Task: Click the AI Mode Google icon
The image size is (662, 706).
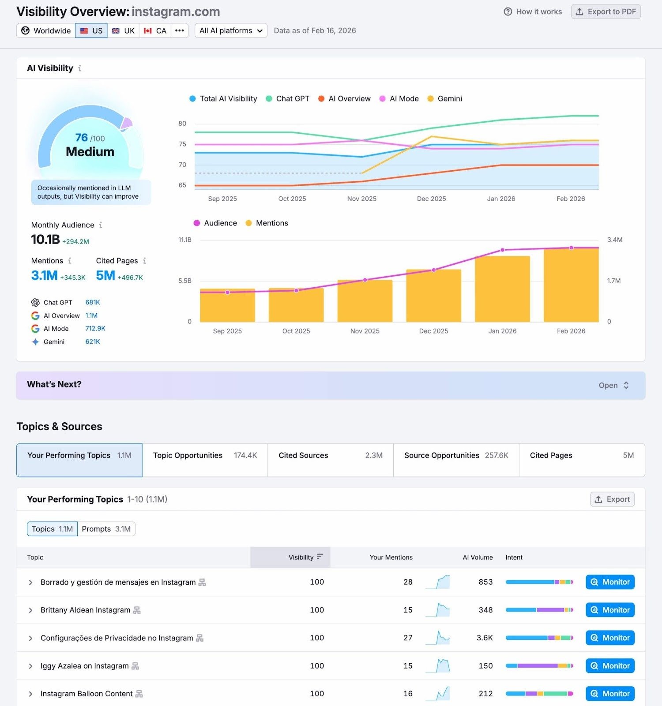Action: [35, 328]
